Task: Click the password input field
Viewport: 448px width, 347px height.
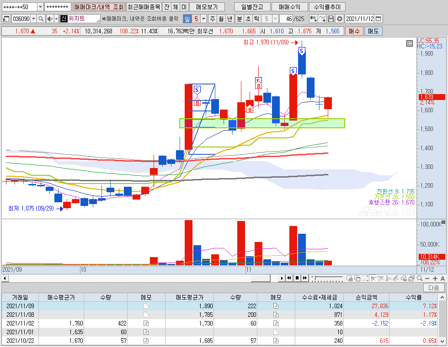Action: (x=58, y=7)
